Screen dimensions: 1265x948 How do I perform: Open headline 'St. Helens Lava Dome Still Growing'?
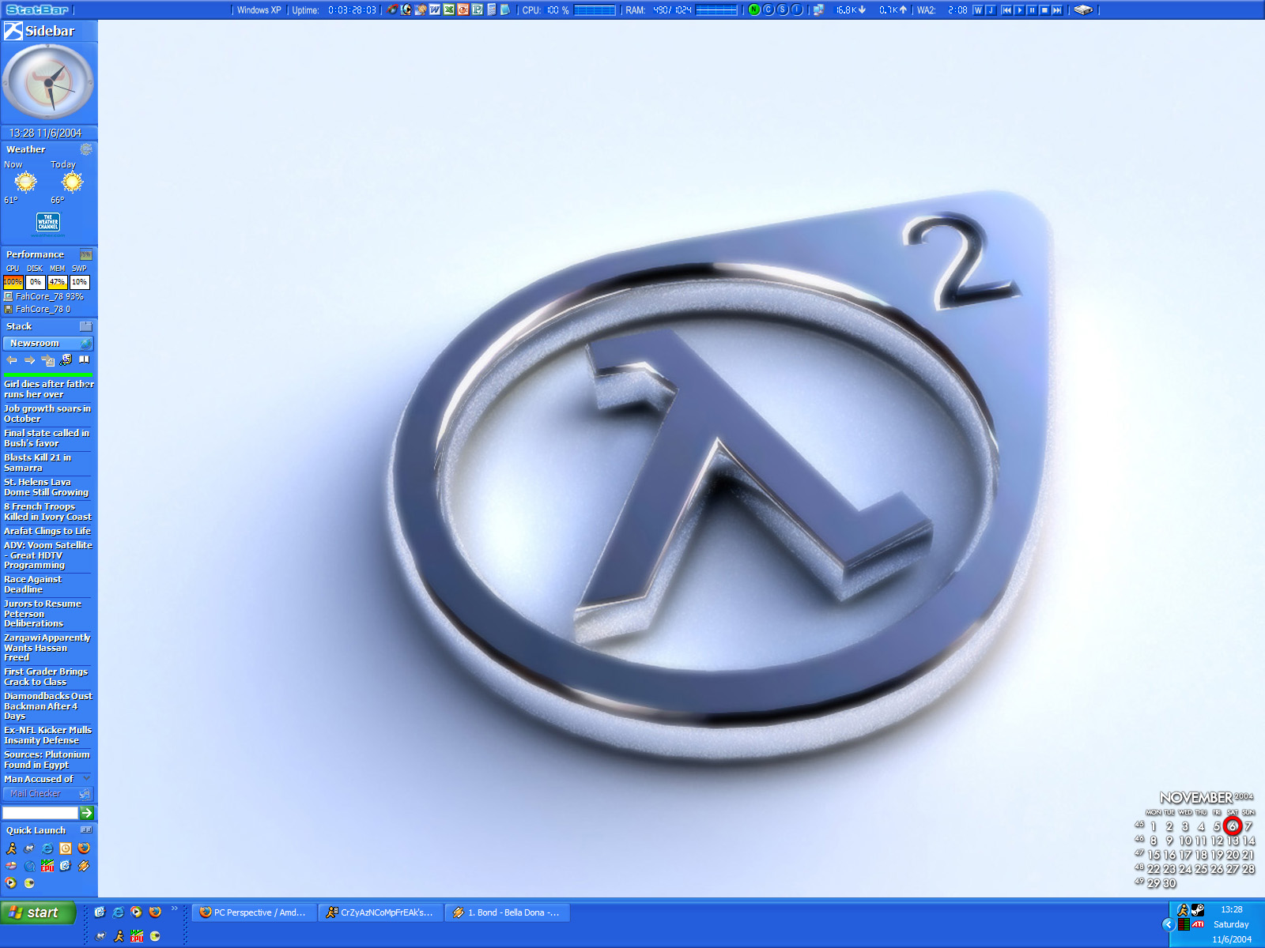tap(46, 487)
